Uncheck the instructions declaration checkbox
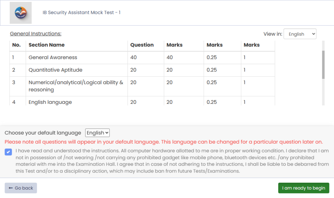The height and width of the screenshot is (198, 334). click(x=8, y=152)
